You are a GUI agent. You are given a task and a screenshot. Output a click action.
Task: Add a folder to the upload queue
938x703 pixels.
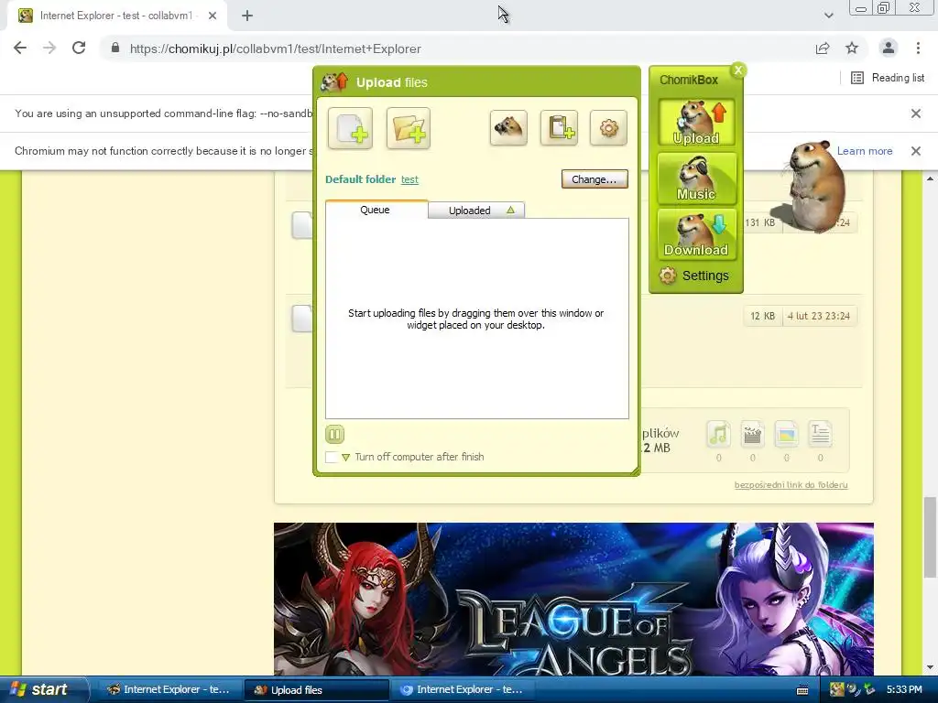point(409,128)
